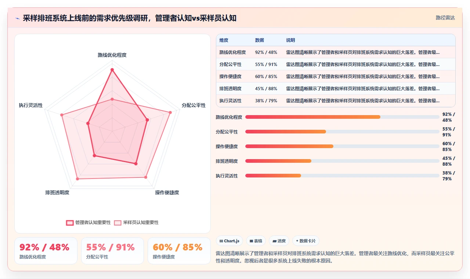Screen dimensions: 470x279
Task: Click the 92% / 48% stat card
Action: tap(46, 251)
